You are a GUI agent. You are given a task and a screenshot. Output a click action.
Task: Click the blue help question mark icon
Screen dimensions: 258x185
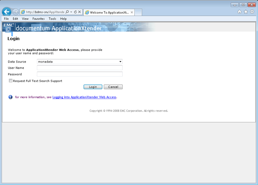coord(10,97)
